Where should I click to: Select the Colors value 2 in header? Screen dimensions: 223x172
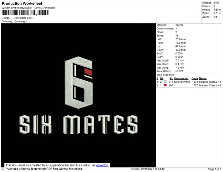214,6
